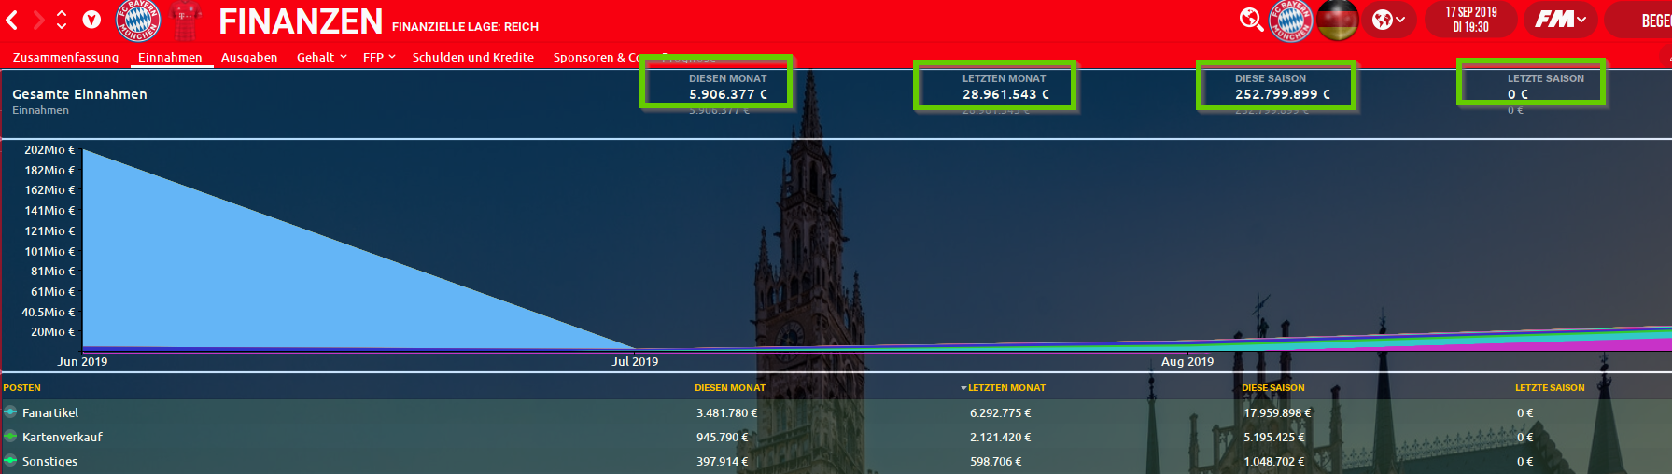Open the FC Bayern München club badge
Screen dimensions: 1672x474
[138, 21]
